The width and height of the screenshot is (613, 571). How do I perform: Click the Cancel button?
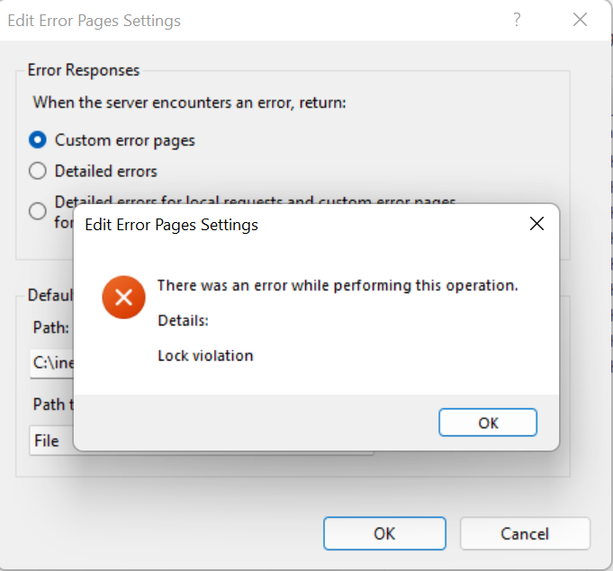tap(525, 533)
